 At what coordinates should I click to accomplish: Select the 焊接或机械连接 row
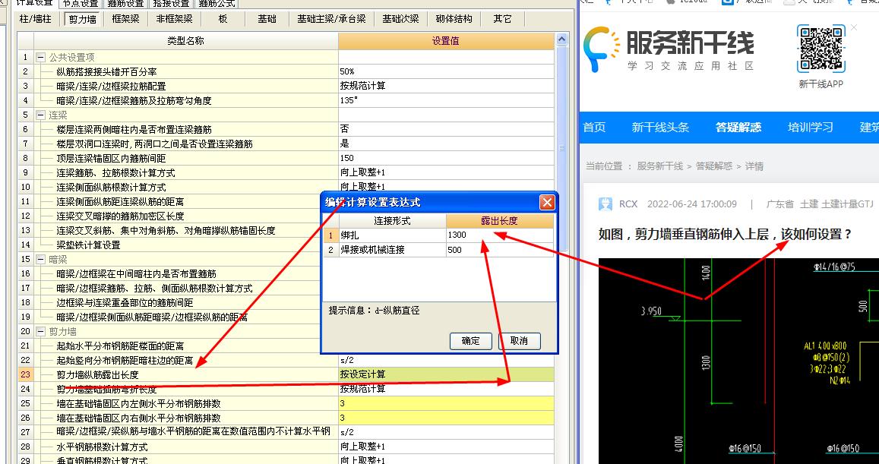tap(392, 250)
